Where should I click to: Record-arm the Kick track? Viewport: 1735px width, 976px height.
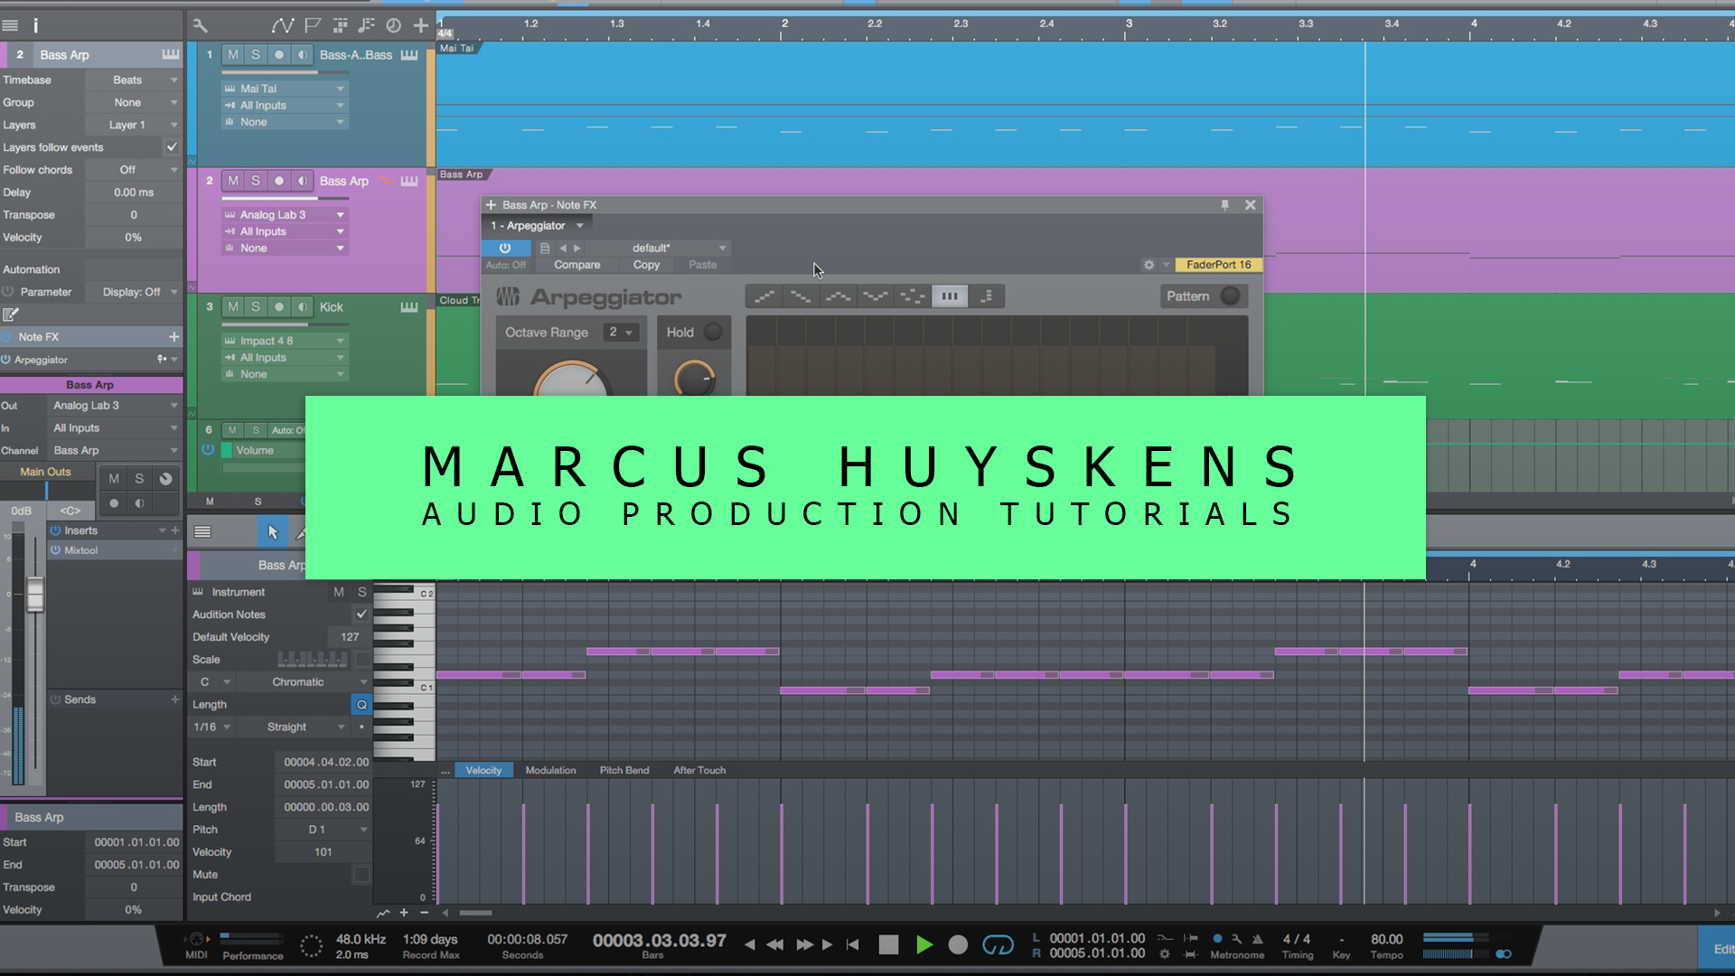tap(279, 307)
